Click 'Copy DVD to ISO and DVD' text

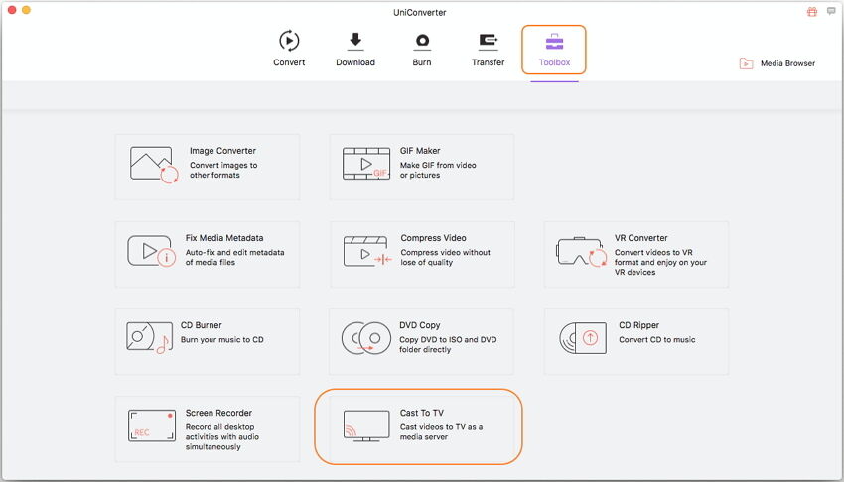pos(448,344)
